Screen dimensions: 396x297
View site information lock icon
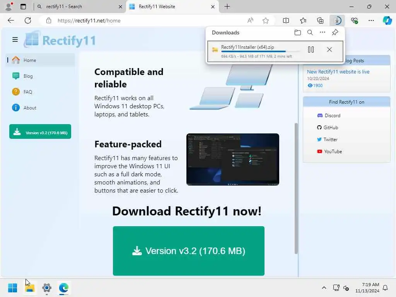(x=49, y=21)
